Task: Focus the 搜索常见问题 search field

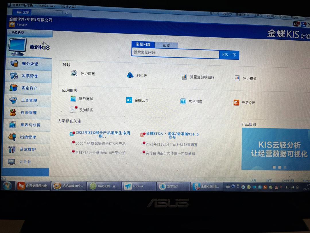Action: click(x=176, y=53)
